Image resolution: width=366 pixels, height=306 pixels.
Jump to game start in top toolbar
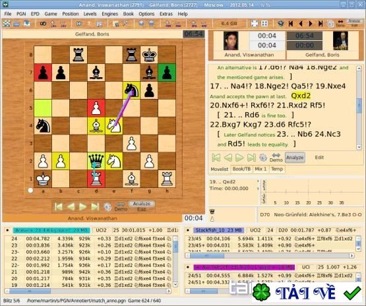(x=291, y=23)
